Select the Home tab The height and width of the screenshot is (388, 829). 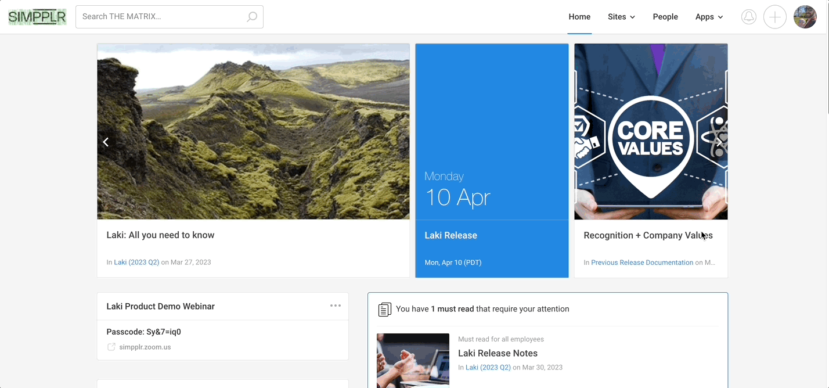tap(579, 17)
